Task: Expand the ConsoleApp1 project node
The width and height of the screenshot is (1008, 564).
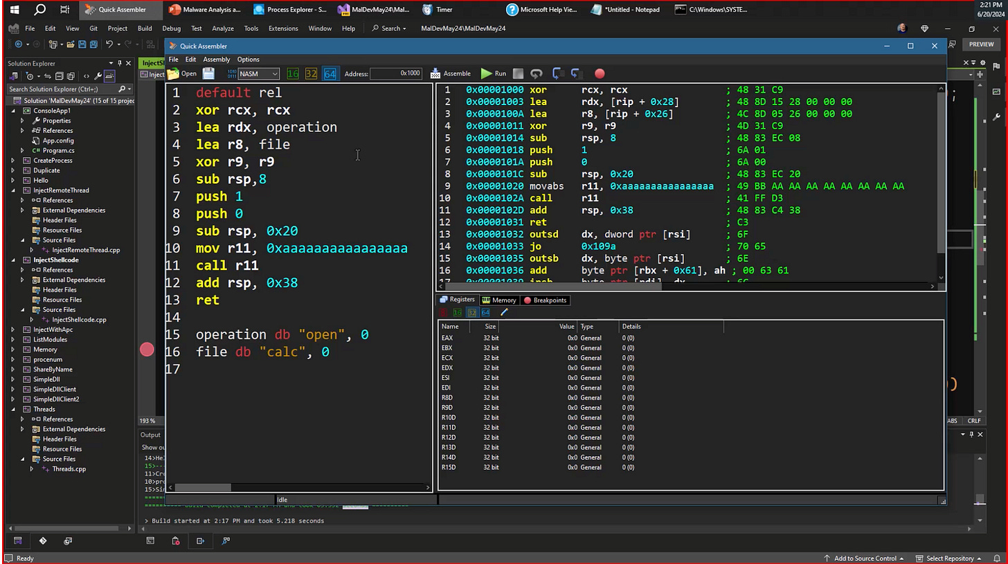Action: point(13,111)
